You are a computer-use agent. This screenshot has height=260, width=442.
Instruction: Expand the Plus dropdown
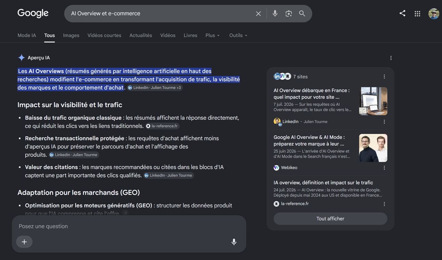click(213, 35)
